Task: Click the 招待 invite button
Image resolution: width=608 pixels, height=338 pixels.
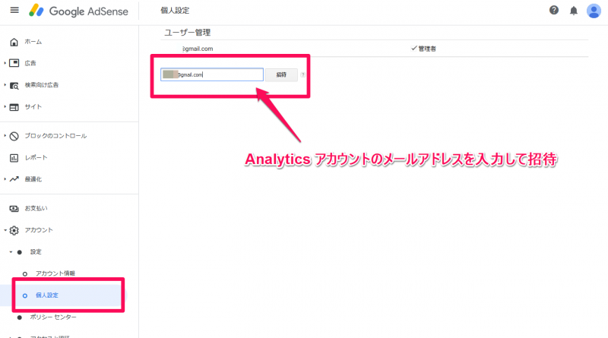Action: click(281, 74)
